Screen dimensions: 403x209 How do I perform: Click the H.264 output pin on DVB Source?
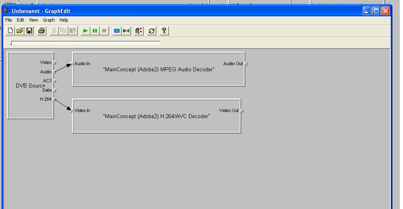pyautogui.click(x=55, y=99)
